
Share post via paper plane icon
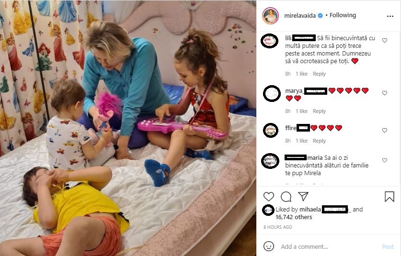(x=303, y=196)
